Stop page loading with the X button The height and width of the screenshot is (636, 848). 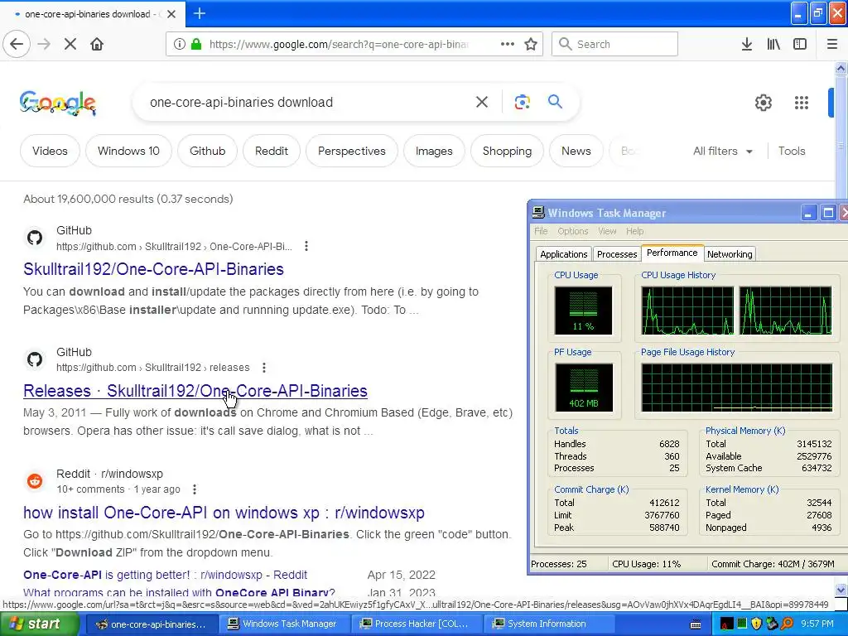pos(70,44)
